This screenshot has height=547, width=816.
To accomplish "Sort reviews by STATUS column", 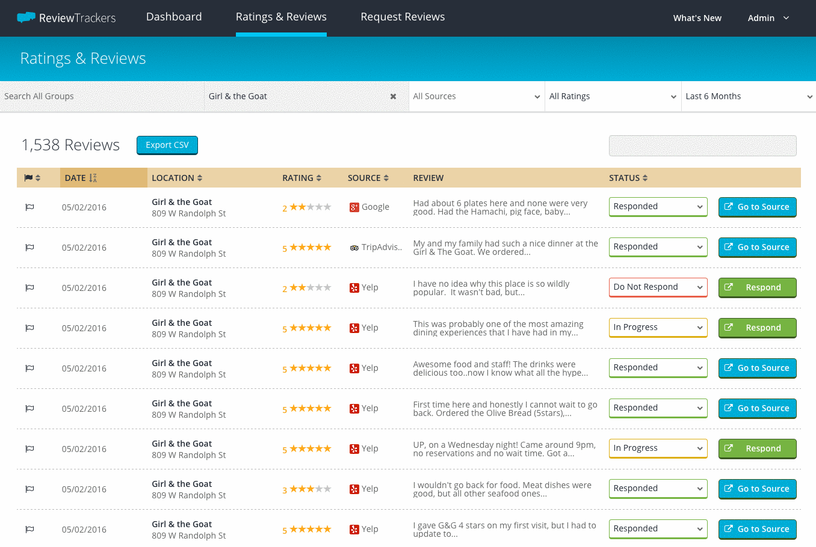I will coord(628,178).
